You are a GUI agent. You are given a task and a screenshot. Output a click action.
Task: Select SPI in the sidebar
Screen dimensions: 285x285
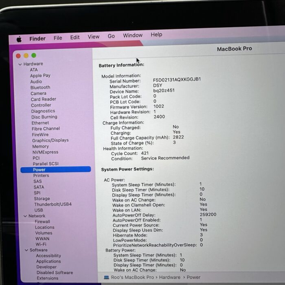point(37,193)
